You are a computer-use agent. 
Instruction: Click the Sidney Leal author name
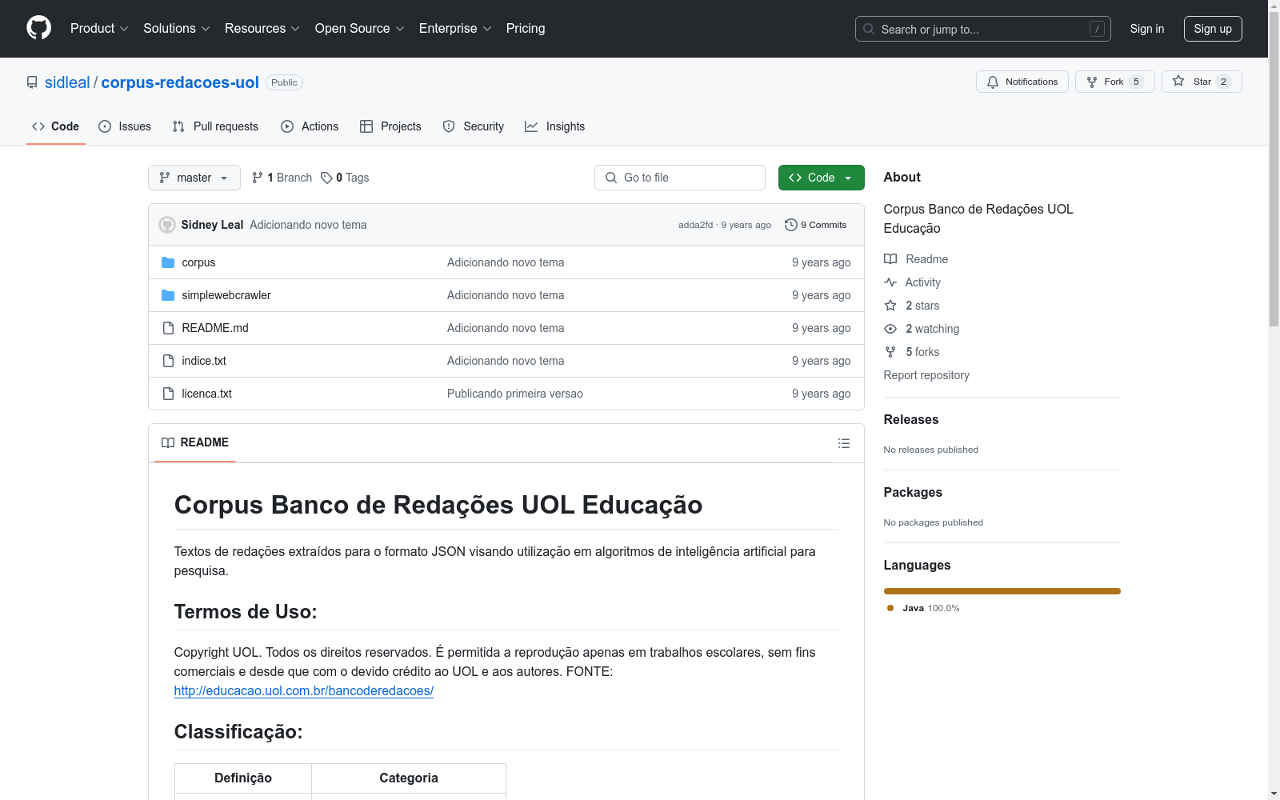point(212,225)
